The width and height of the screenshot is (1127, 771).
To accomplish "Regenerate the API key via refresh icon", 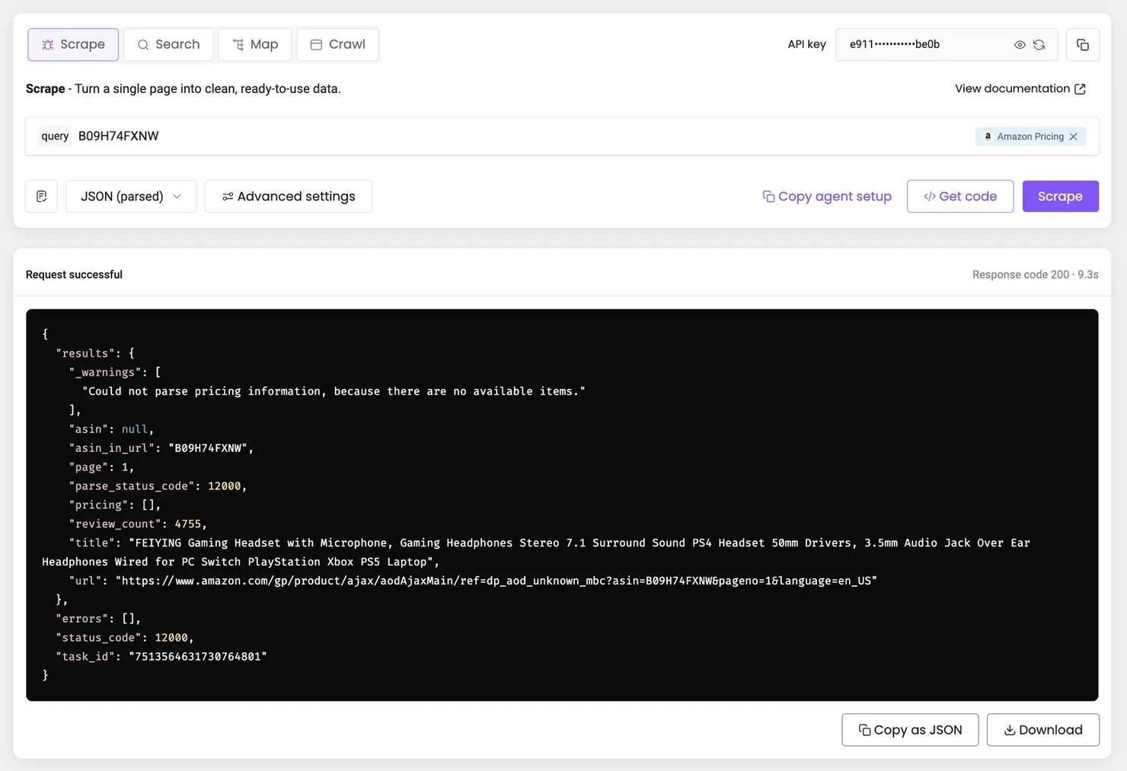I will coord(1039,45).
